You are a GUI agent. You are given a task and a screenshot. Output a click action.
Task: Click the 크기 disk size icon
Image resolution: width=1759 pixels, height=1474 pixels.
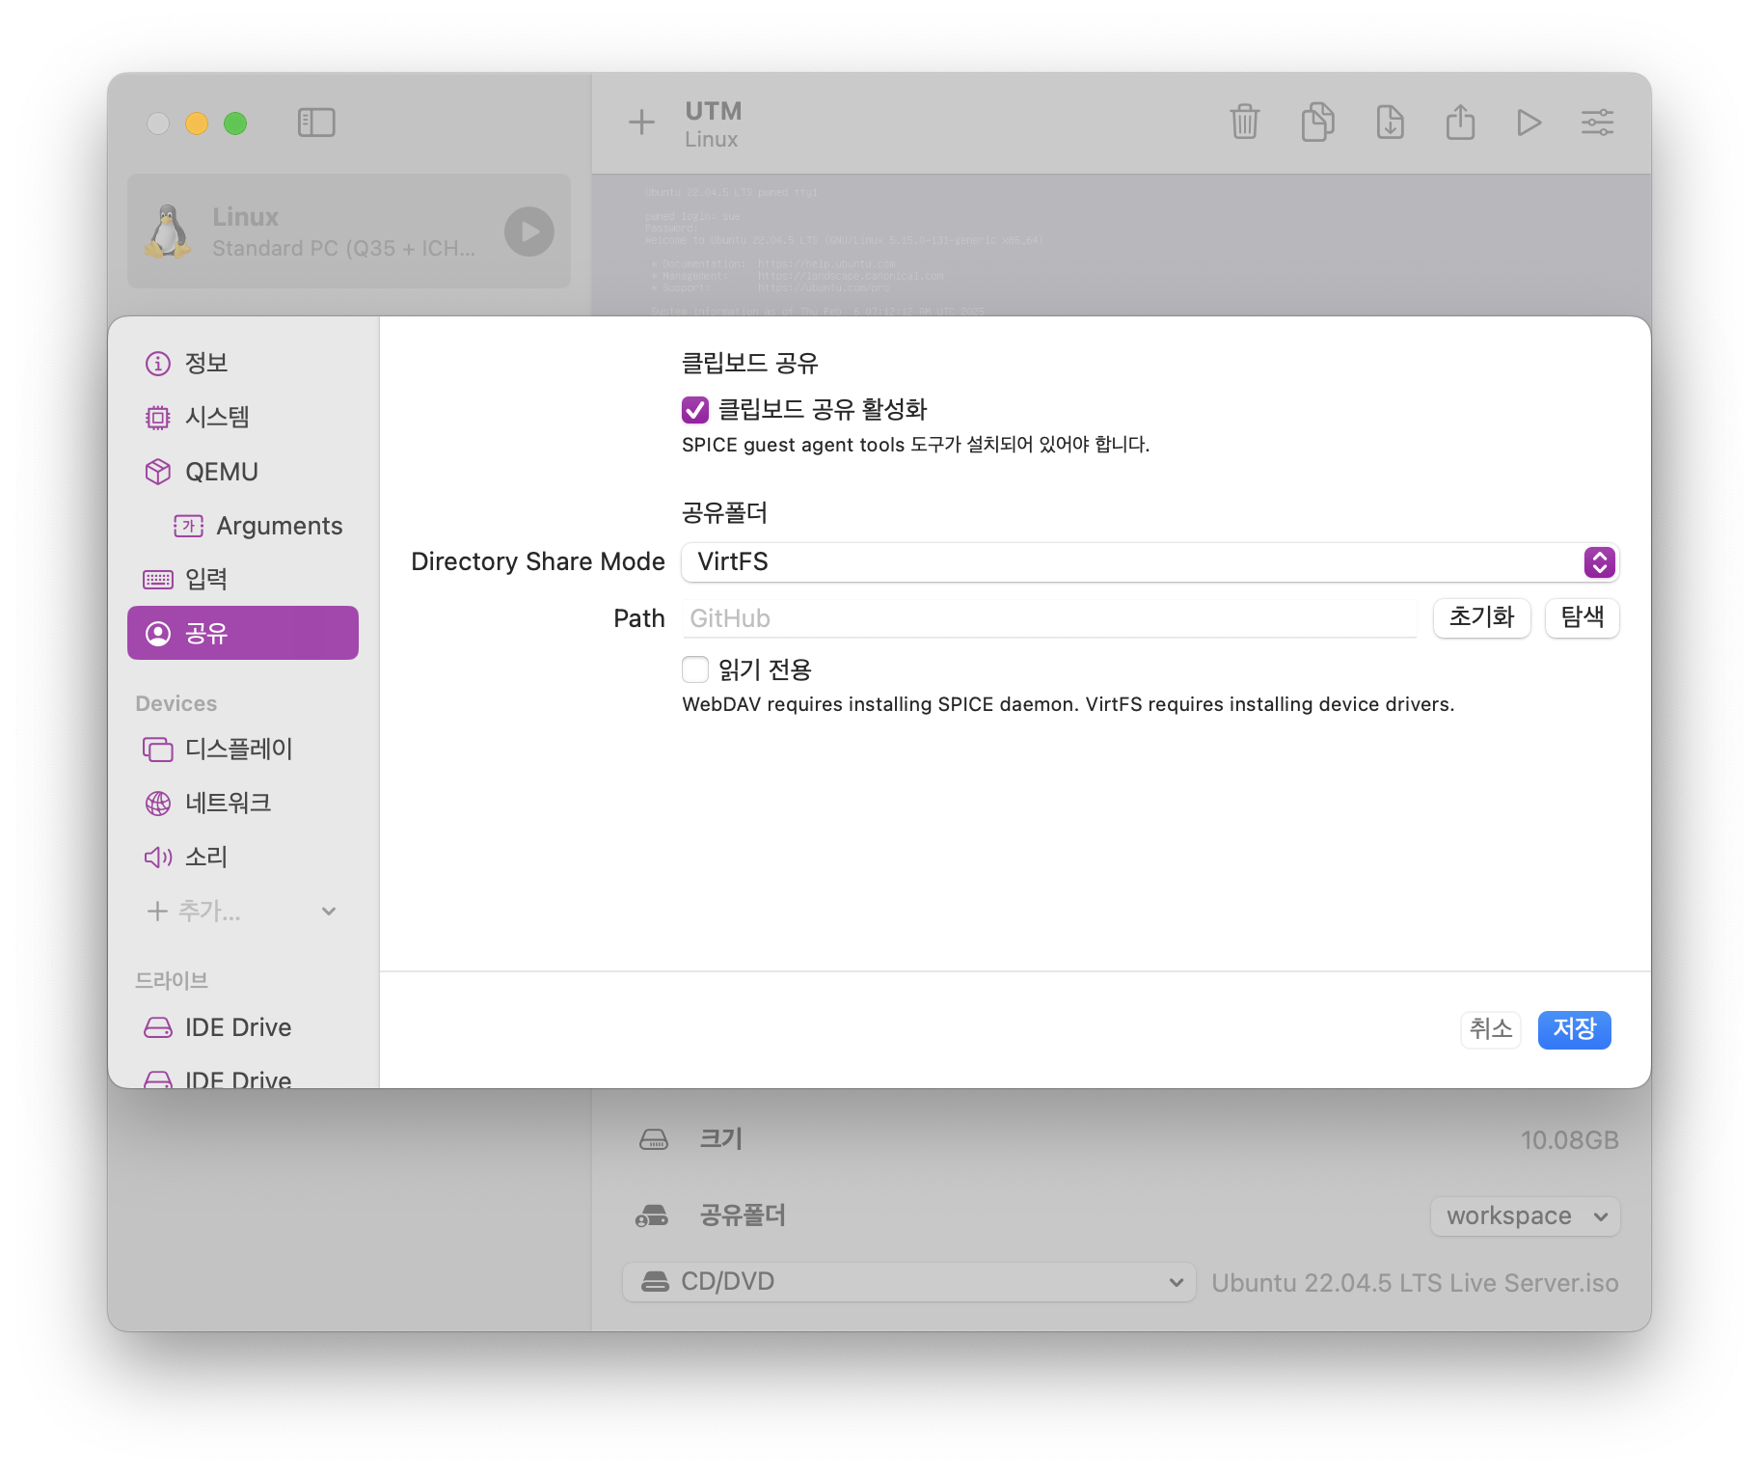(x=654, y=1139)
